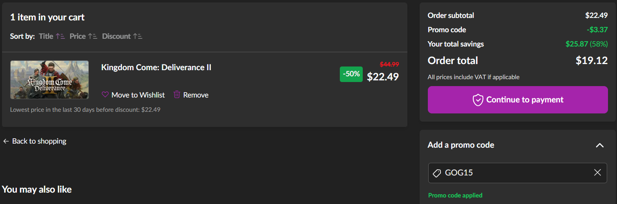Click the Add a promo code heading
The width and height of the screenshot is (617, 204).
click(461, 145)
